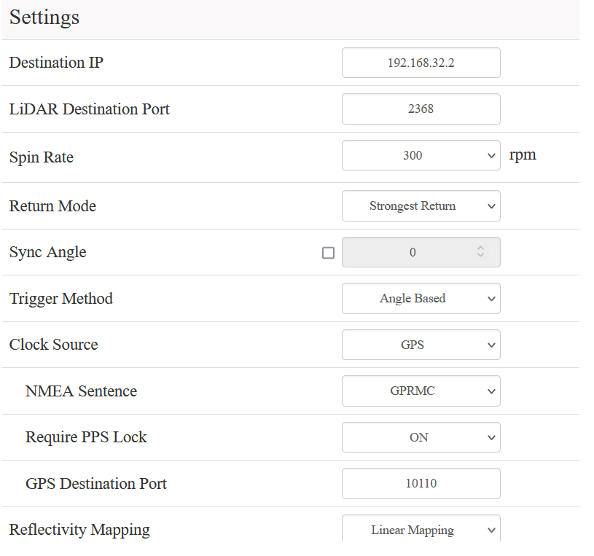Expand the Return Mode selector
The image size is (594, 556).
pos(421,205)
